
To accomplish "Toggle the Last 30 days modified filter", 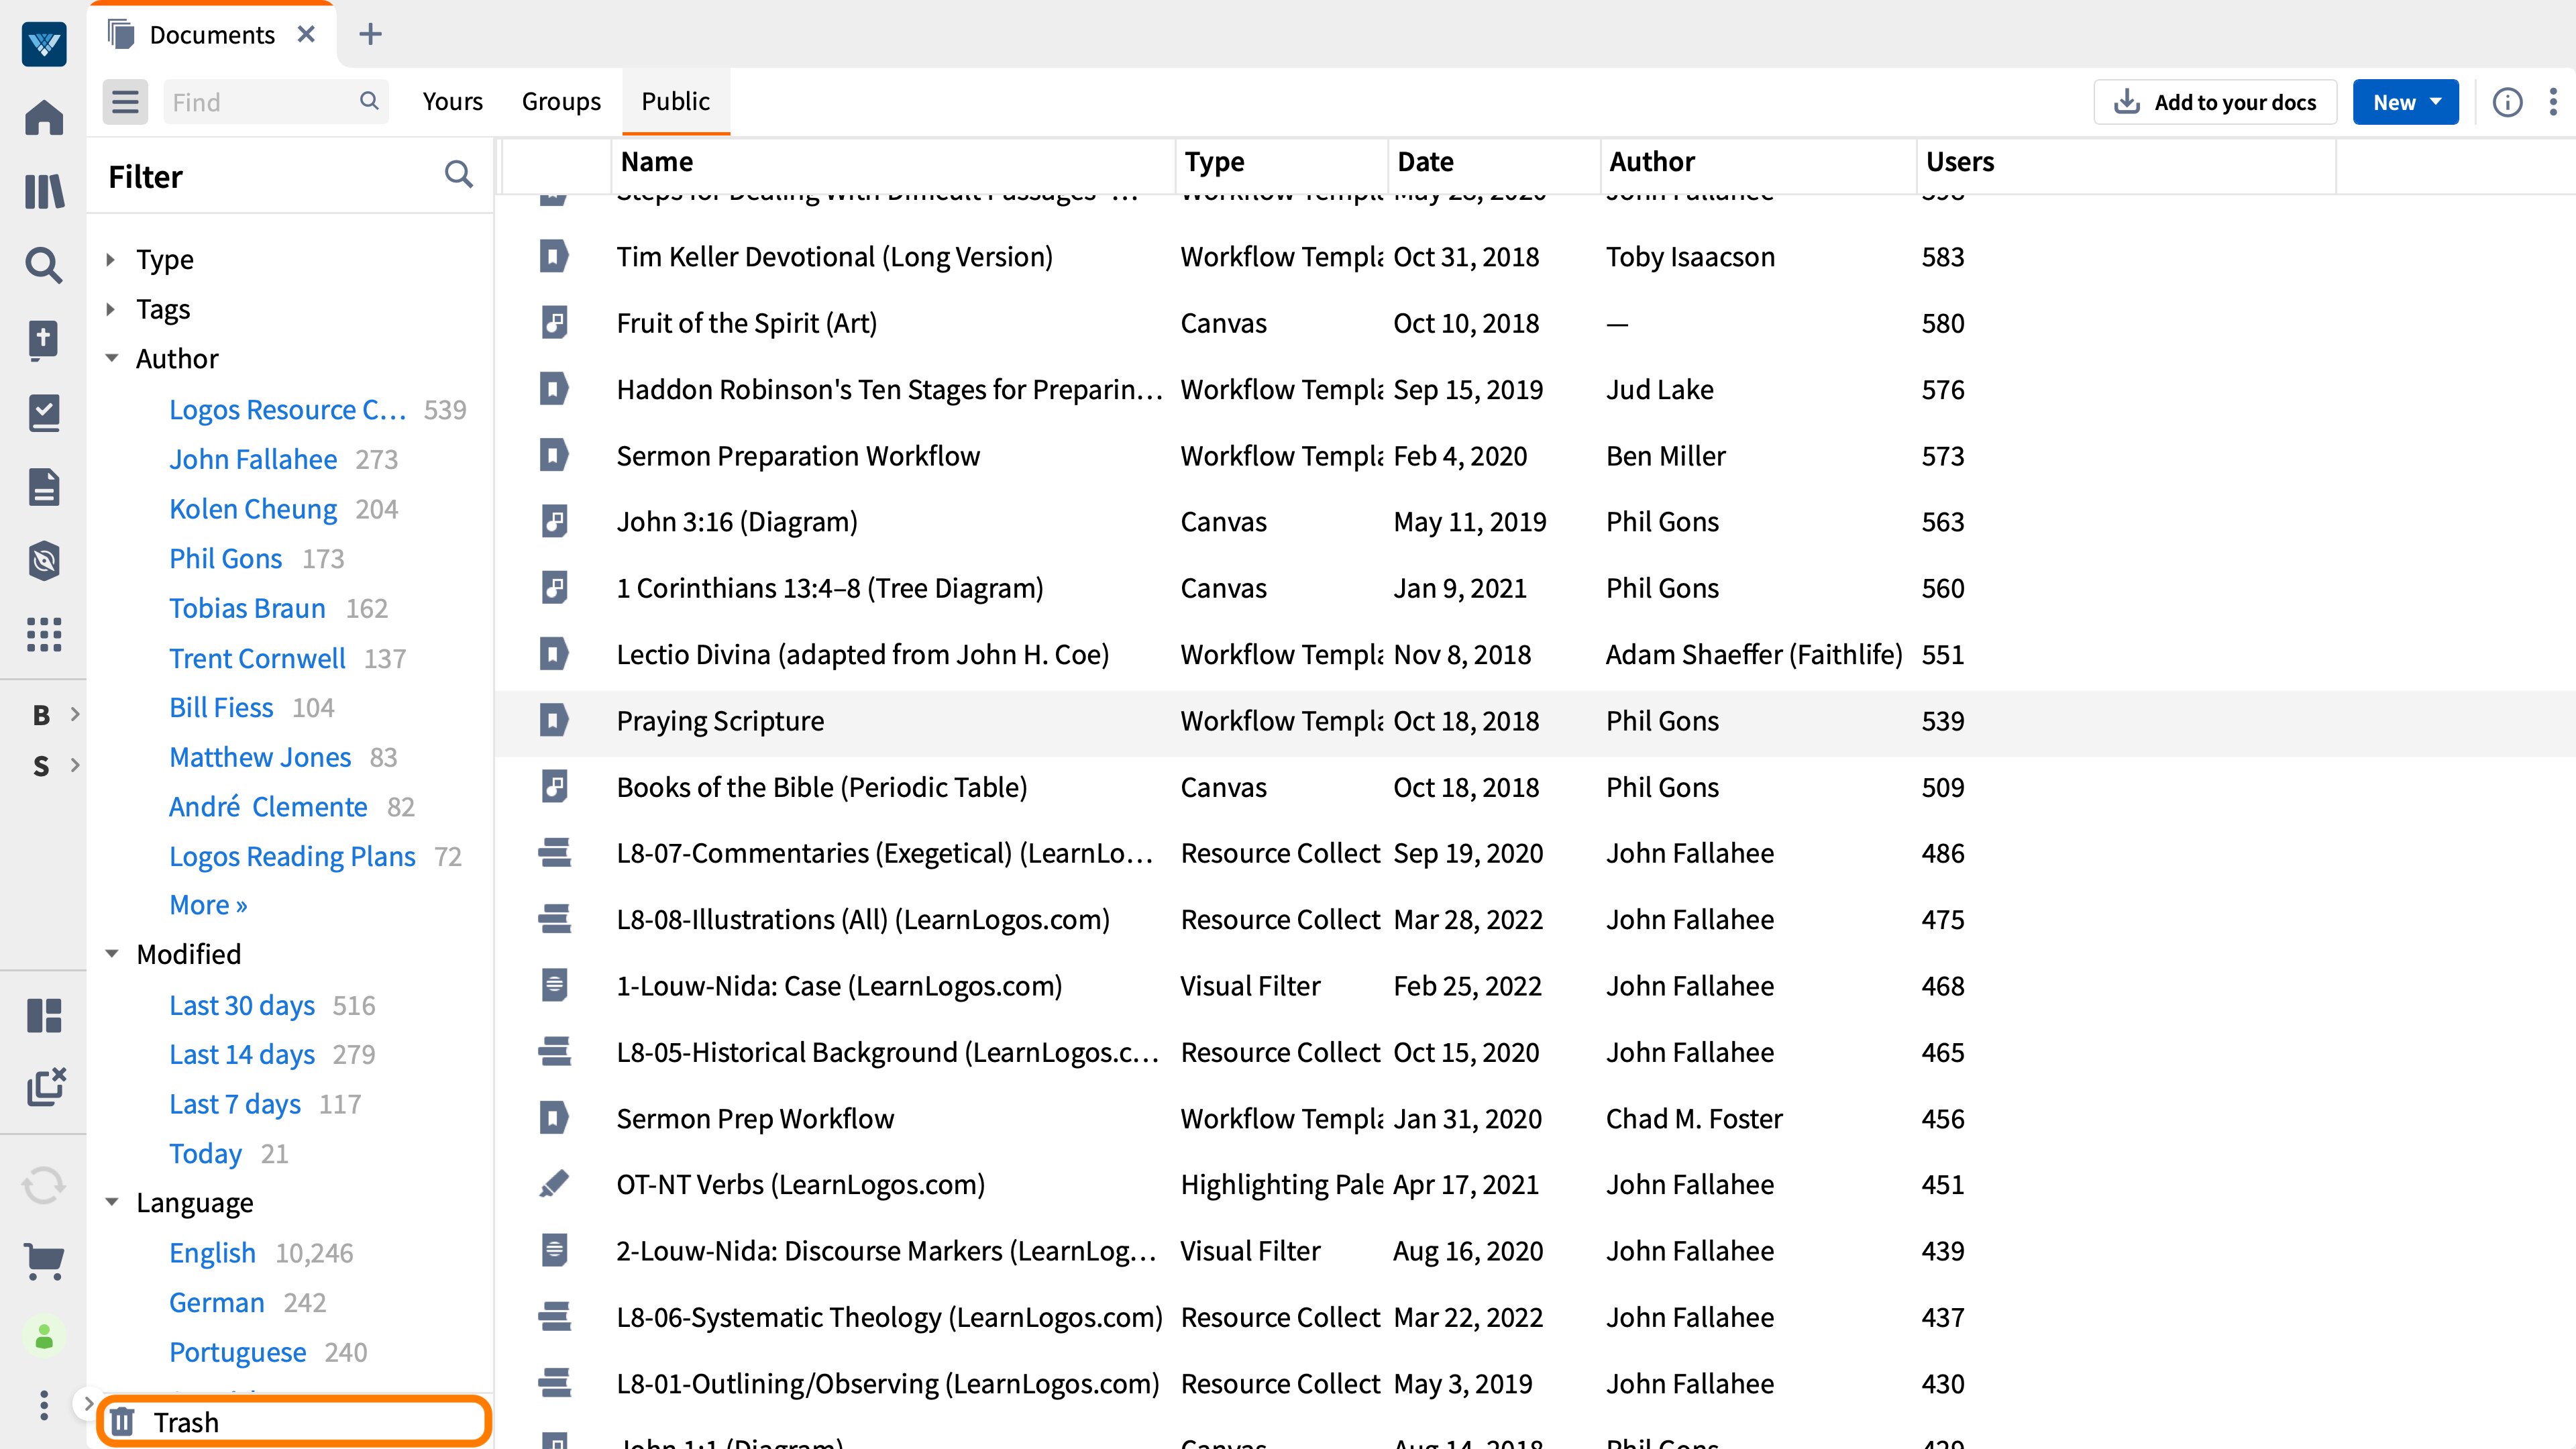I will pos(242,1005).
